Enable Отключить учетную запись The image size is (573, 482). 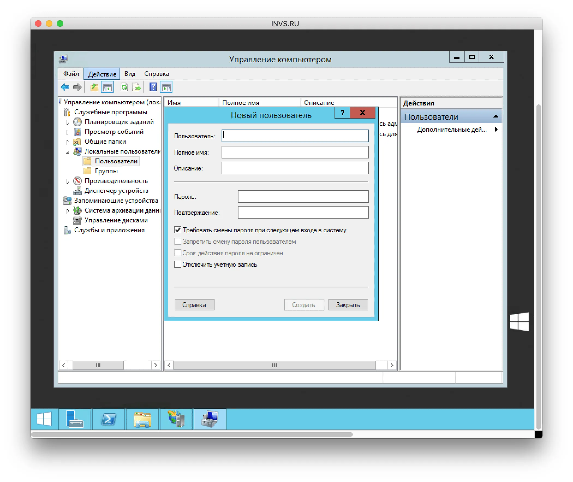(178, 264)
